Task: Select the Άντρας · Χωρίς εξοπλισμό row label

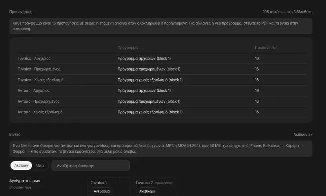Action: pos(40,112)
